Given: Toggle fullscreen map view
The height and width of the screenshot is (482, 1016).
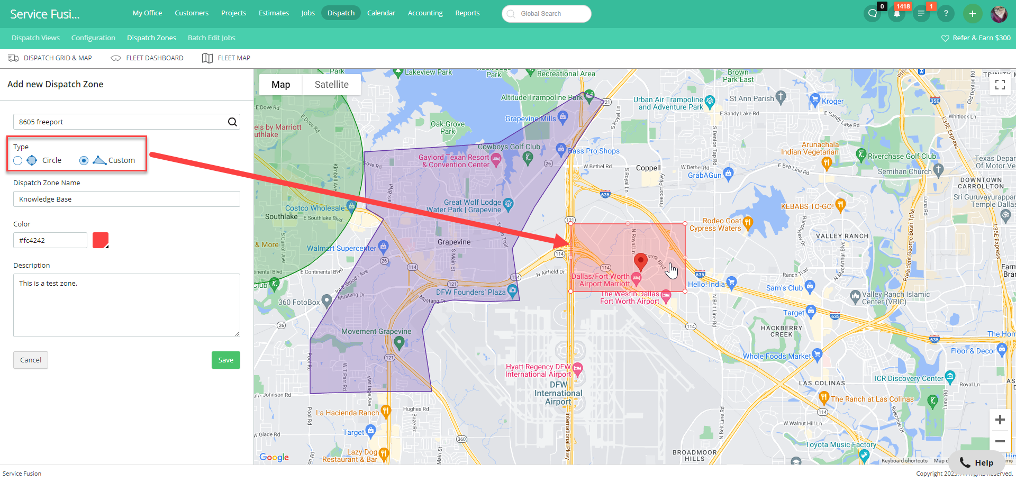Looking at the screenshot, I should 1000,85.
